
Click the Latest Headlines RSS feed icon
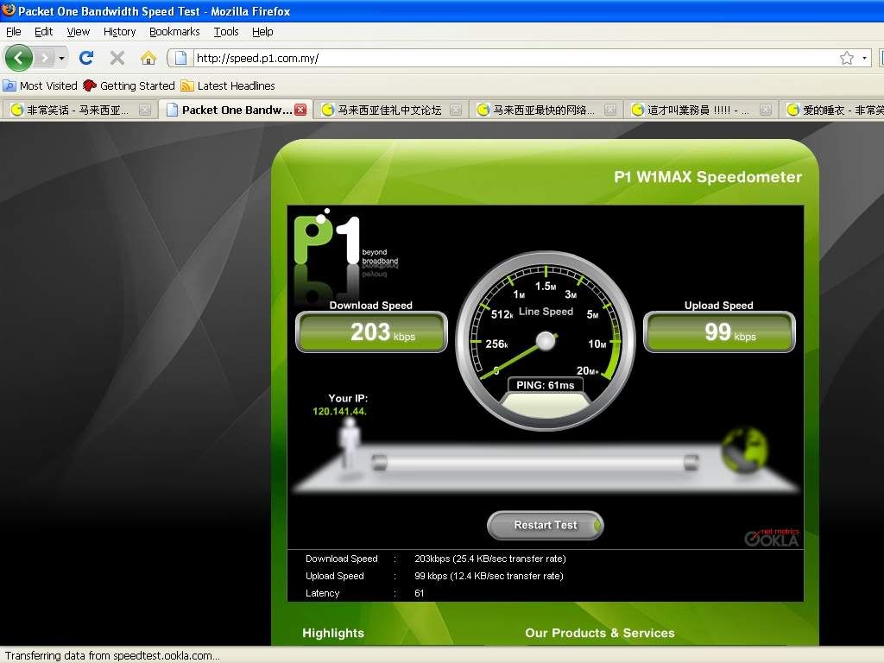click(x=187, y=85)
